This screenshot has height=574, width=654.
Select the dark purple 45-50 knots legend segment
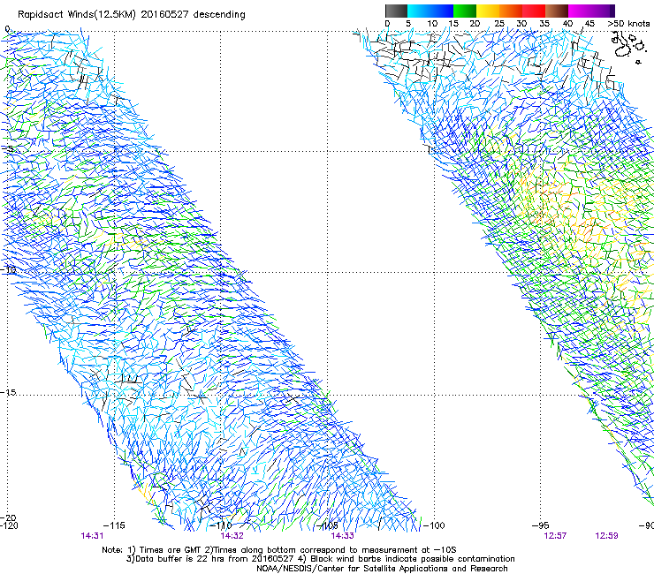point(603,11)
